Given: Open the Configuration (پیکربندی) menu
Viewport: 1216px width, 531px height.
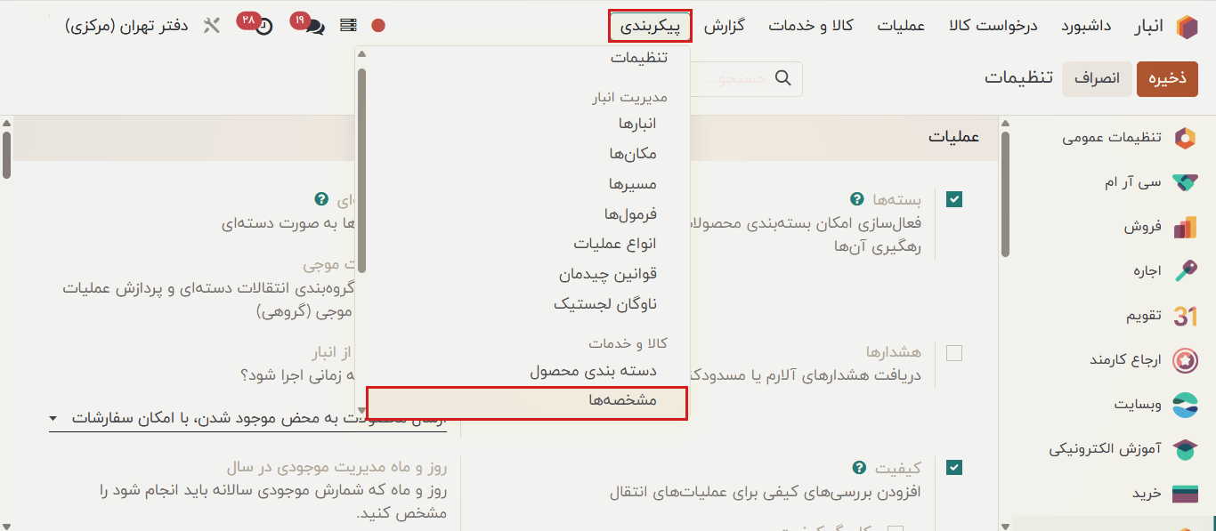Looking at the screenshot, I should pyautogui.click(x=650, y=26).
